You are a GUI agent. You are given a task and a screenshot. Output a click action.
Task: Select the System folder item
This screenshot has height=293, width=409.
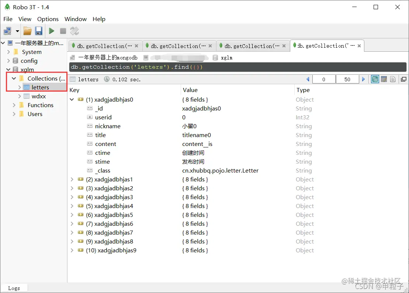point(32,52)
